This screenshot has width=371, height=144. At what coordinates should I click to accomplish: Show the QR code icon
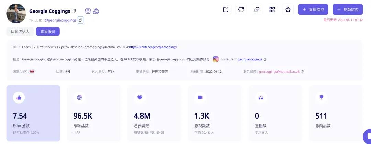[x=272, y=10]
